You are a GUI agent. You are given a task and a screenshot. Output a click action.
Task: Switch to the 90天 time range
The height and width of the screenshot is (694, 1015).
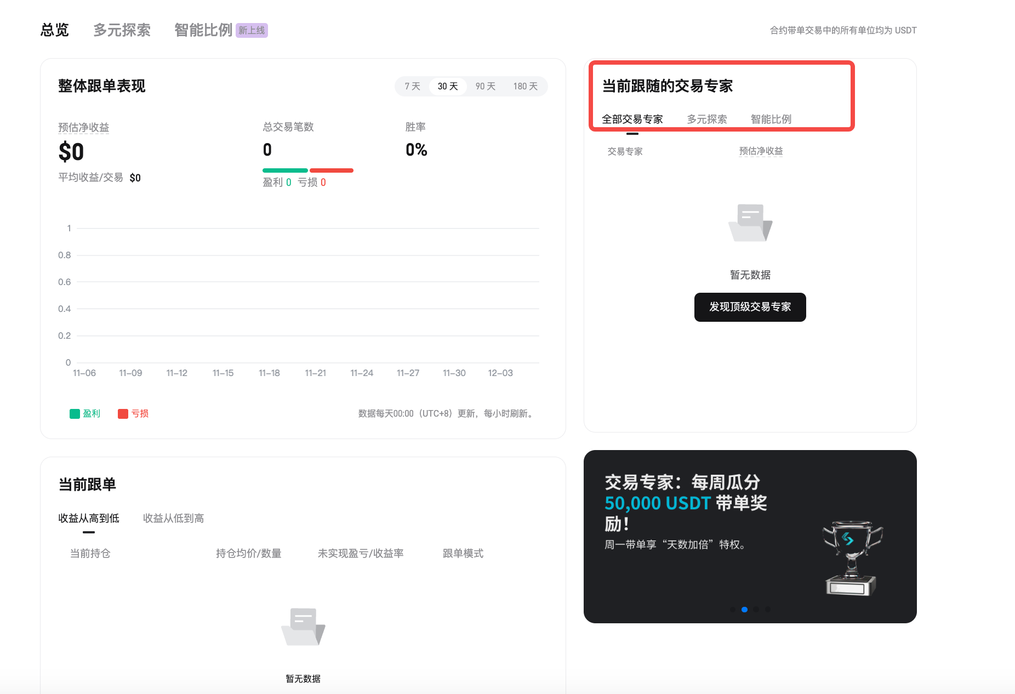pyautogui.click(x=484, y=86)
